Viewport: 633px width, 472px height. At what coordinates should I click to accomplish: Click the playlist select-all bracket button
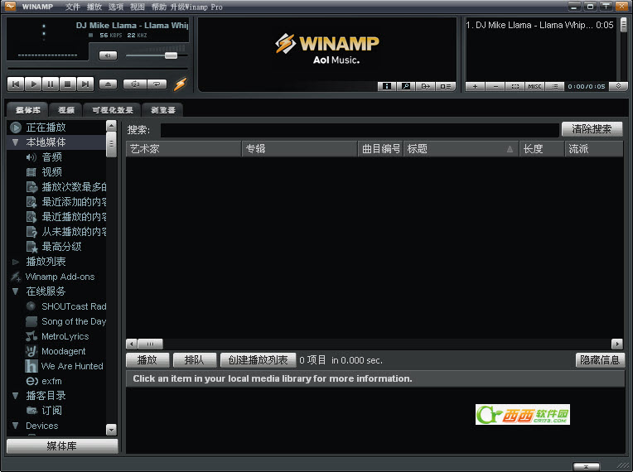tap(515, 86)
